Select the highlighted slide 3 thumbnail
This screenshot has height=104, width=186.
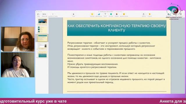click(42, 38)
